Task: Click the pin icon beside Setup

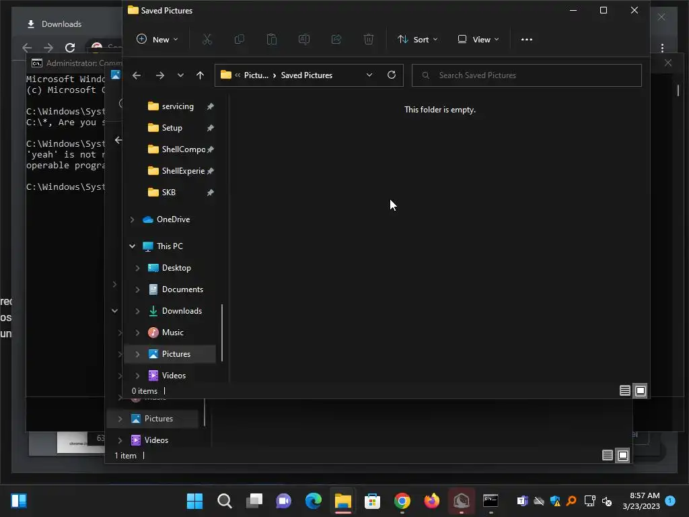Action: 211,128
